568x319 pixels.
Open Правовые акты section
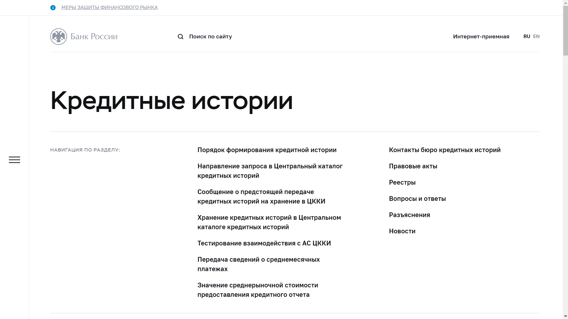click(x=413, y=166)
